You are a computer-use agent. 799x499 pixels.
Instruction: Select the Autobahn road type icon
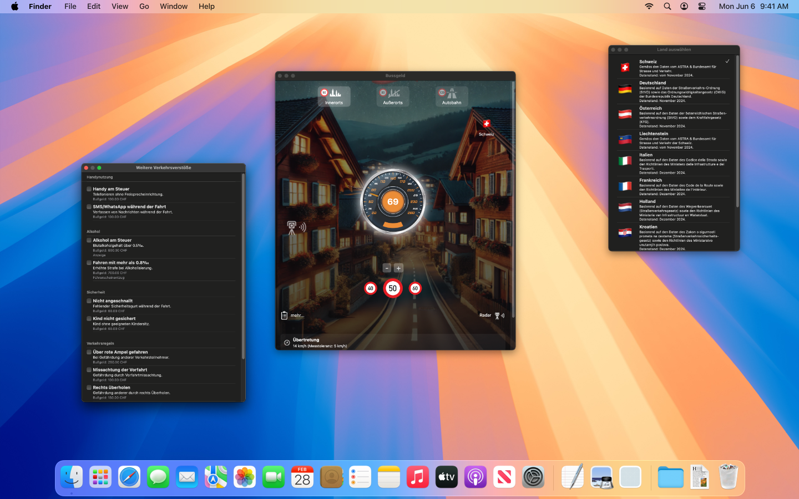(x=452, y=96)
